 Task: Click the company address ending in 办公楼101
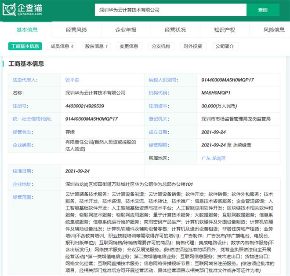129,184
